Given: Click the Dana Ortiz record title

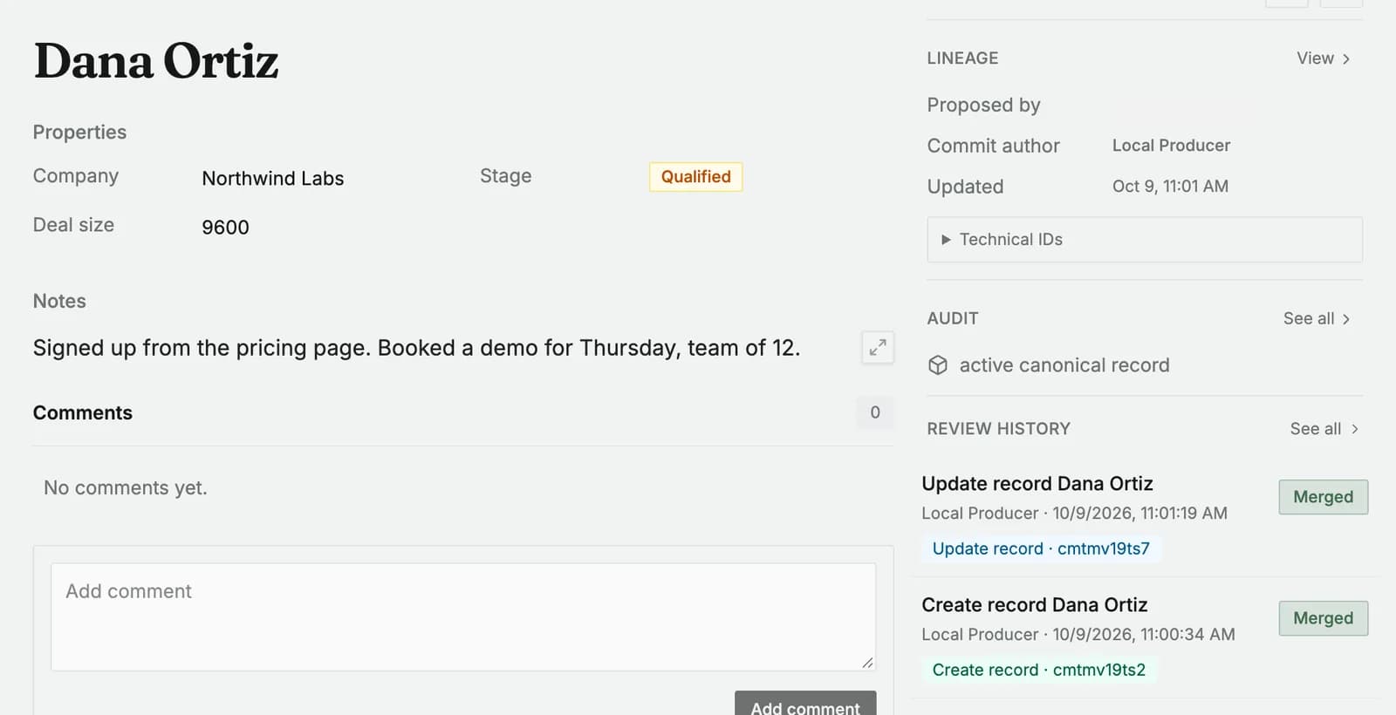Looking at the screenshot, I should pos(156,62).
